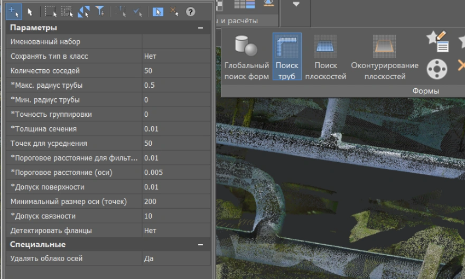Click the pick-point crosshair tool in the panel toolbar

point(14,12)
